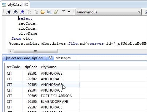Clear the editor with the eraser icon
Image resolution: width=147 pixels, height=112 pixels.
click(x=56, y=12)
